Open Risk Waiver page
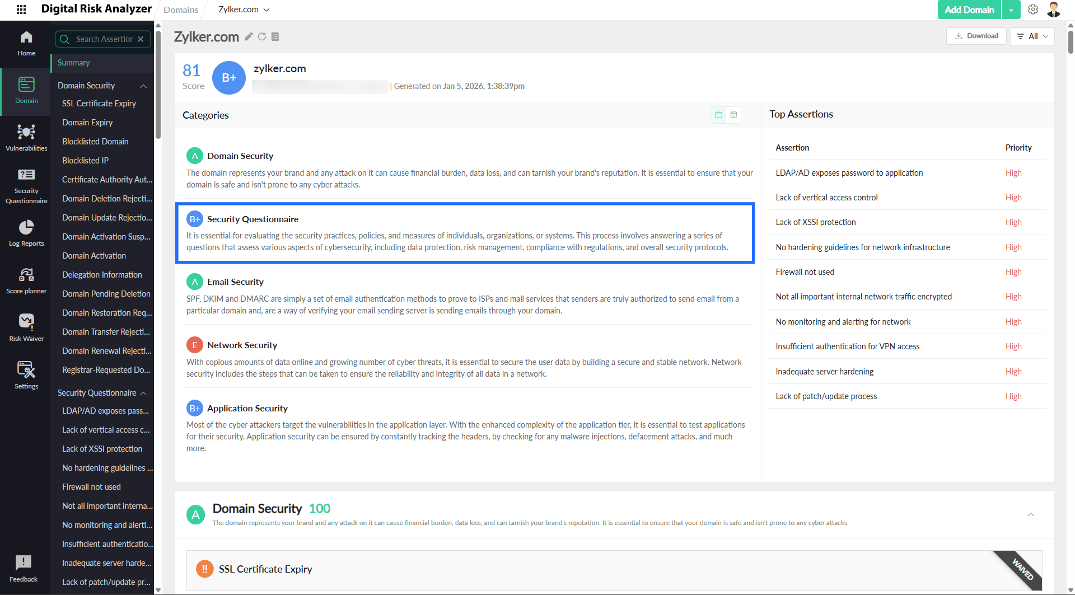 point(26,328)
